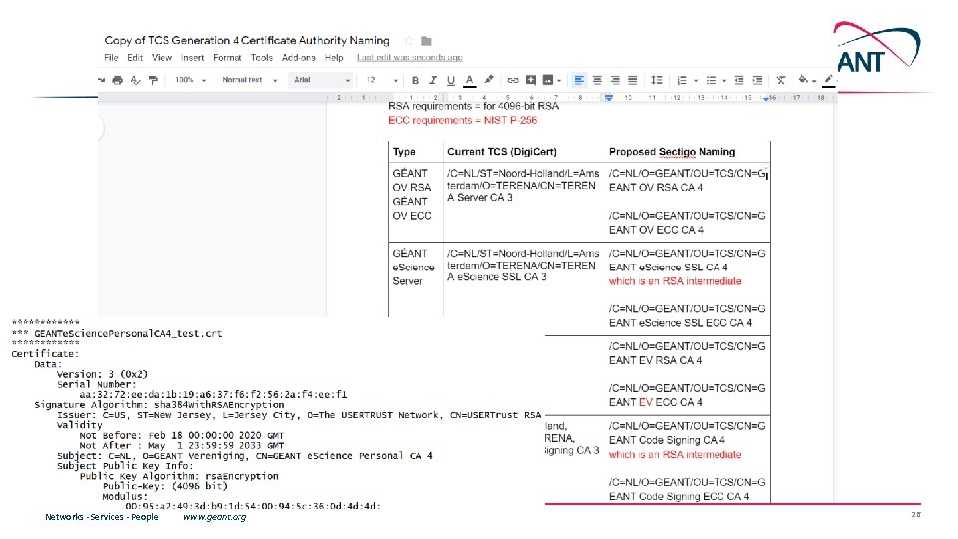958x539 pixels.
Task: Toggle Italic formatting
Action: click(433, 80)
